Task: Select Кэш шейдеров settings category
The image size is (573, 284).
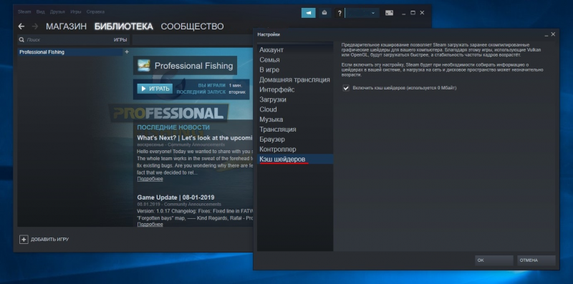Action: pyautogui.click(x=295, y=159)
